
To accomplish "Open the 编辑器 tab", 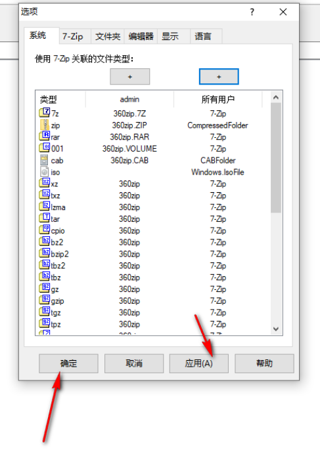I will pos(141,37).
